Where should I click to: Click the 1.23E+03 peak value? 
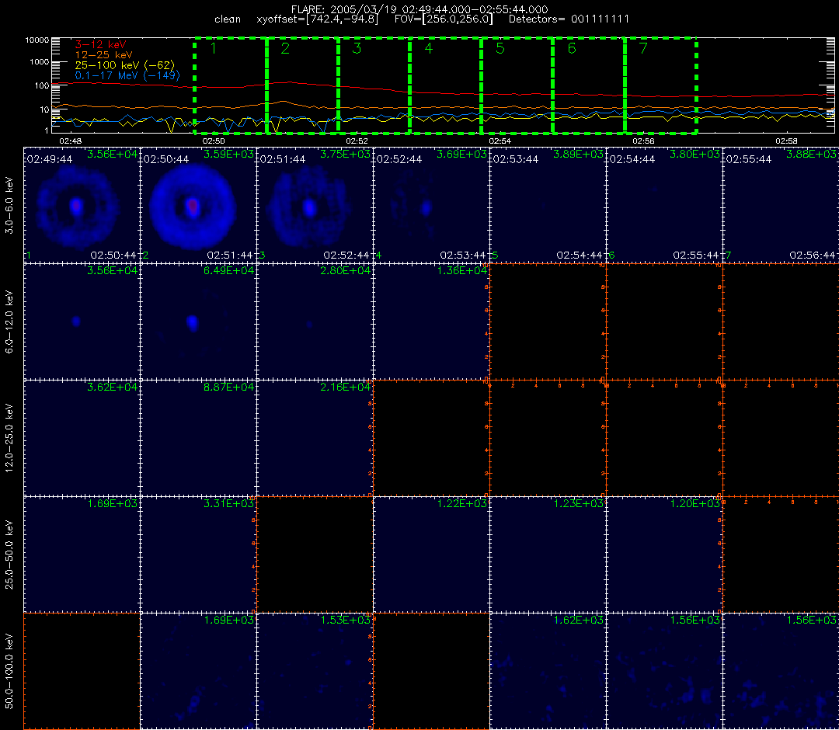tap(579, 504)
